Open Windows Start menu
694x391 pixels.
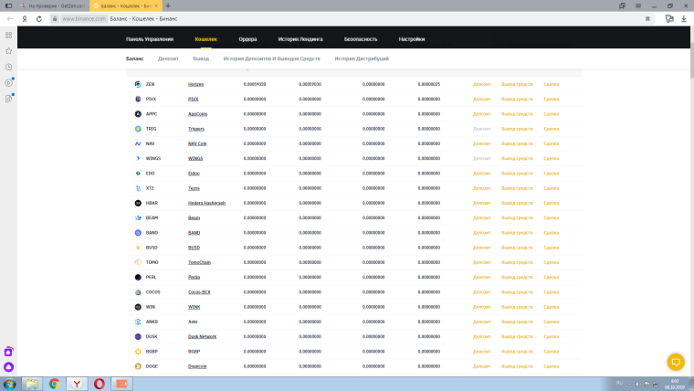click(10, 384)
